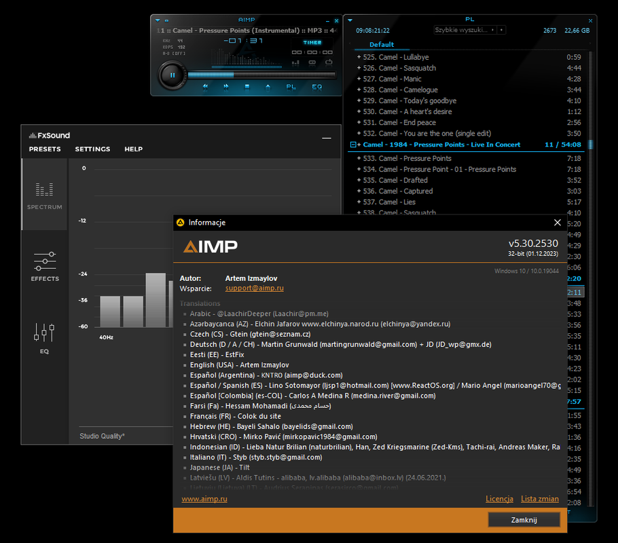Select track 532. You are the one
The image size is (618, 543).
(469, 134)
